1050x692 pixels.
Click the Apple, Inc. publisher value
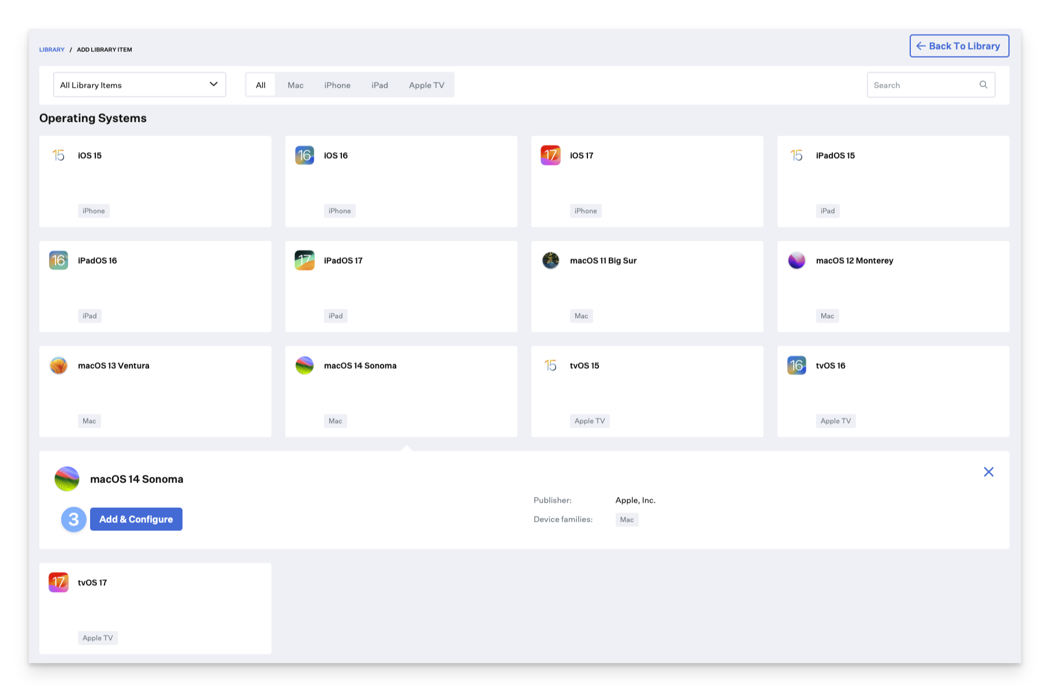click(x=635, y=500)
